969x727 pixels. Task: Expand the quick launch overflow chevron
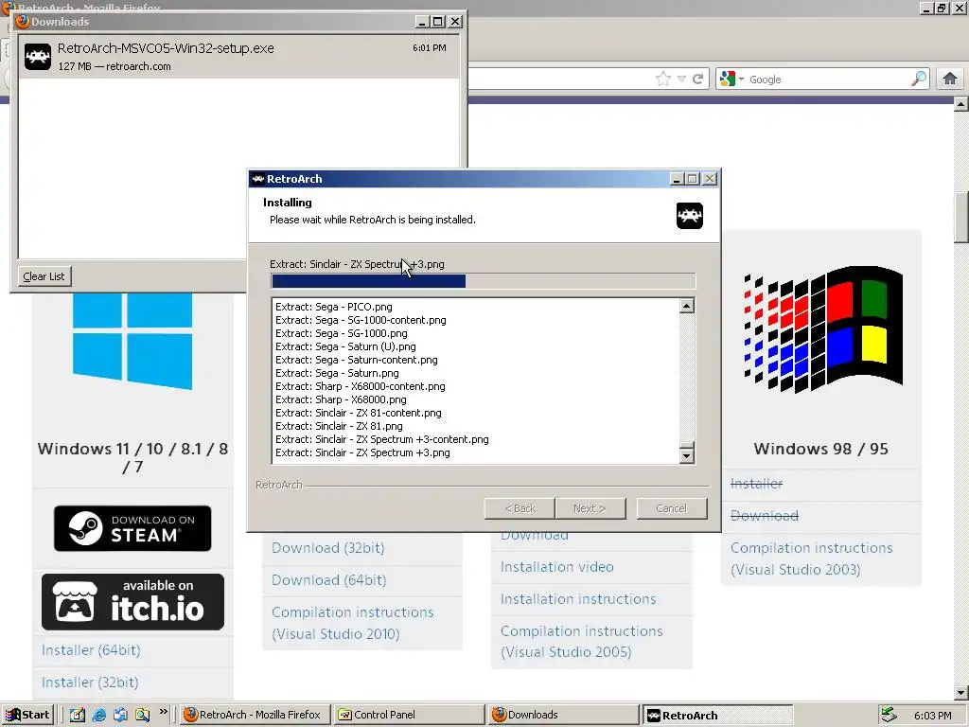[163, 712]
